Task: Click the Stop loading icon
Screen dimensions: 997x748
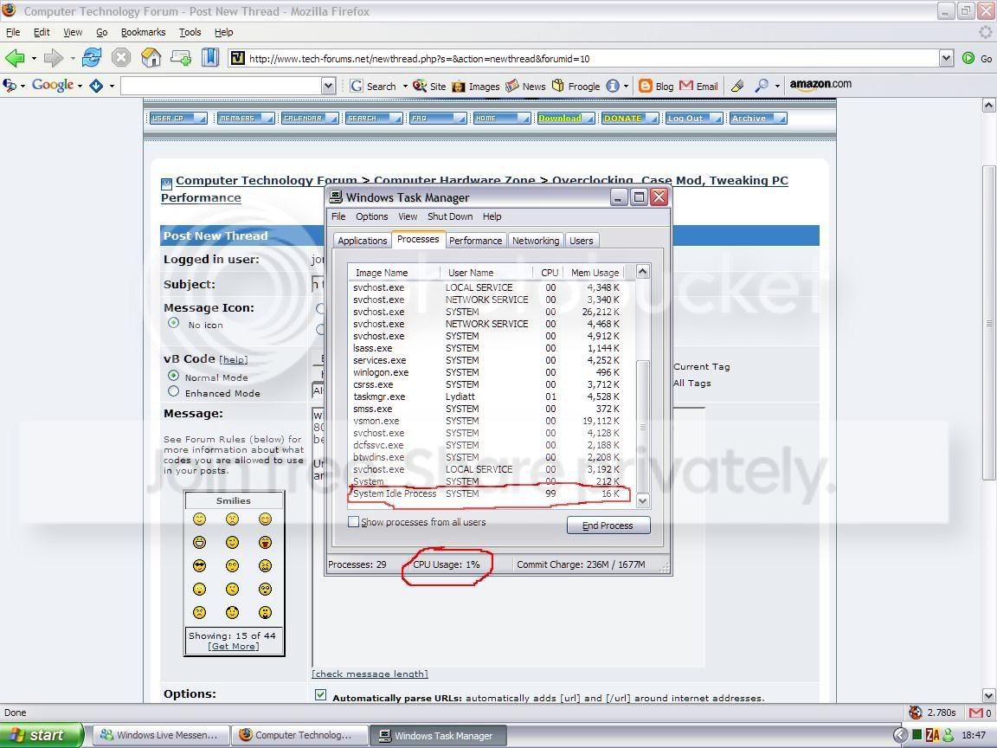Action: tap(121, 58)
